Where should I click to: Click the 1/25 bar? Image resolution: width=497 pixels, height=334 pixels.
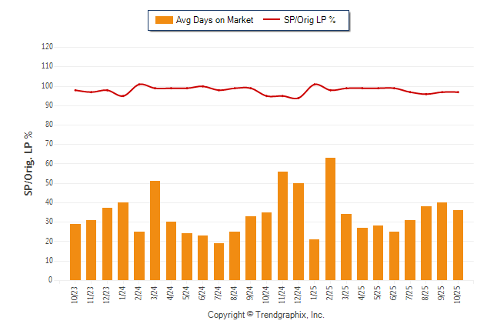tap(315, 260)
